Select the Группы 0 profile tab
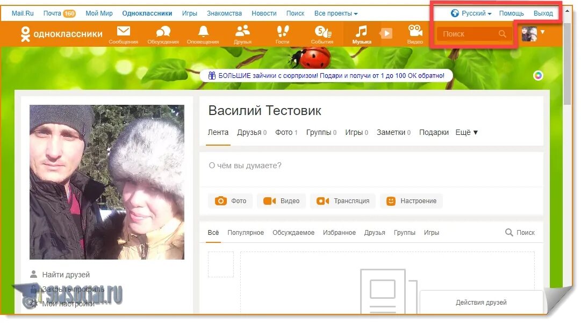581x323 pixels. point(321,132)
